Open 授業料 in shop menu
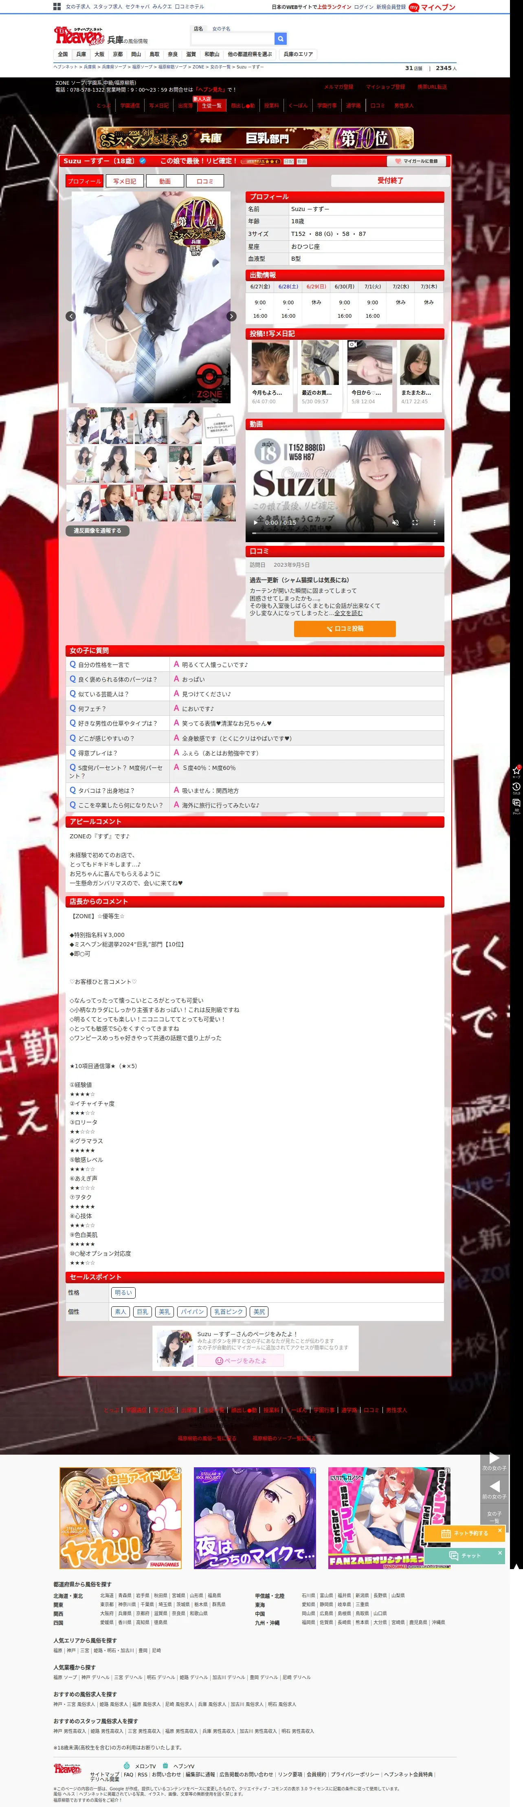The height and width of the screenshot is (1807, 523). pyautogui.click(x=271, y=105)
